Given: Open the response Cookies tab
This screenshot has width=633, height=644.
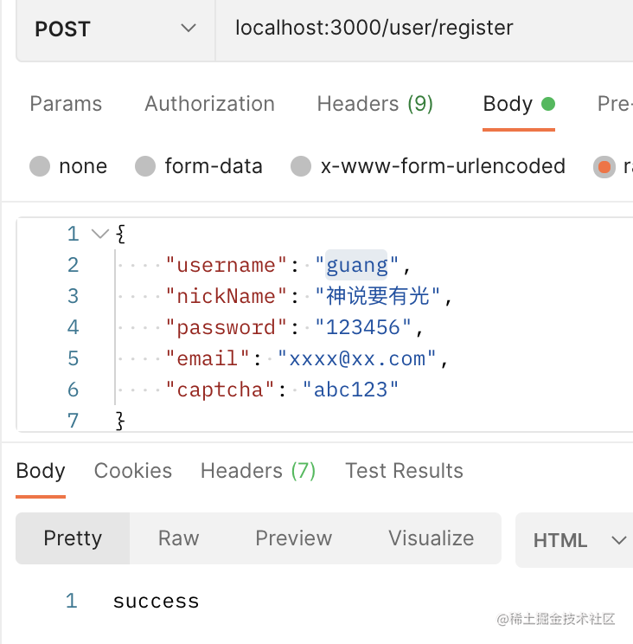Looking at the screenshot, I should [132, 471].
